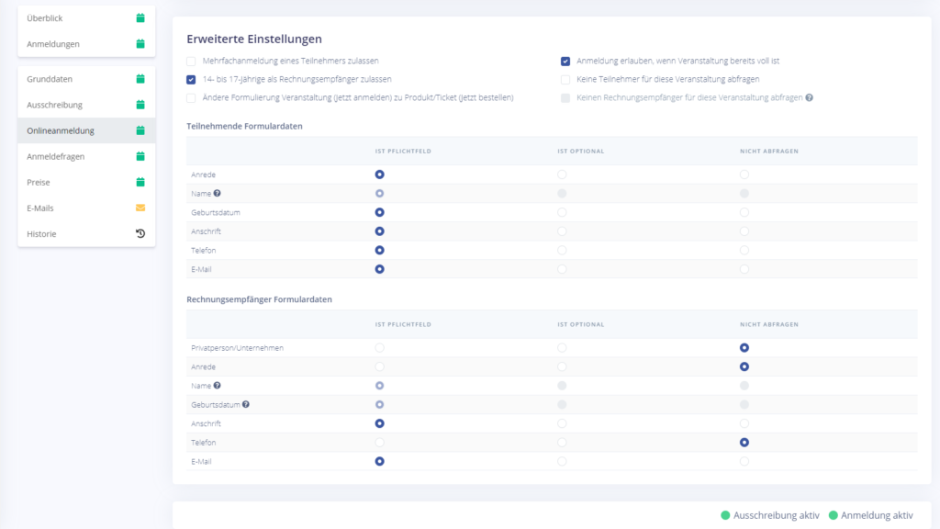Click help icon next to participant Name
This screenshot has height=529, width=940.
click(218, 193)
